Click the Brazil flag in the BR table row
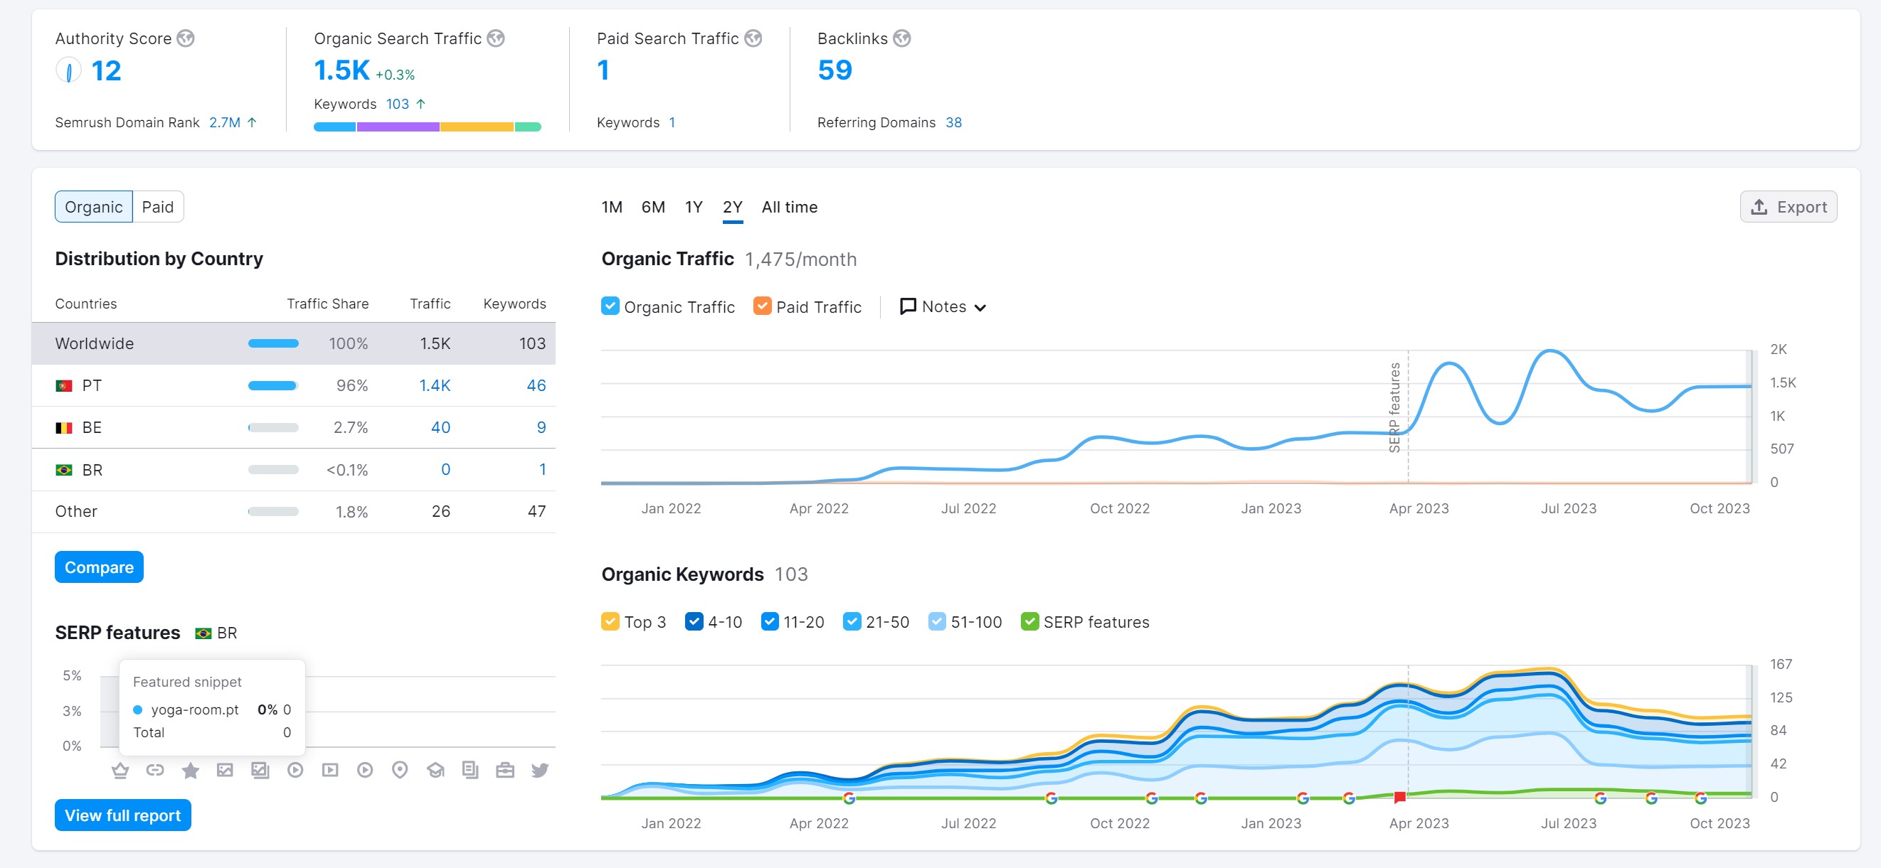This screenshot has height=868, width=1881. pyautogui.click(x=64, y=470)
